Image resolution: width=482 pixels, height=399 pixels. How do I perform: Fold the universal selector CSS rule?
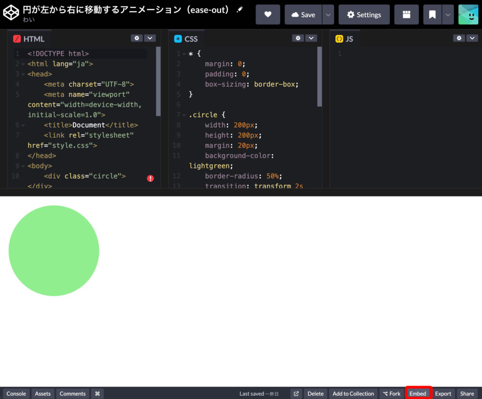184,54
